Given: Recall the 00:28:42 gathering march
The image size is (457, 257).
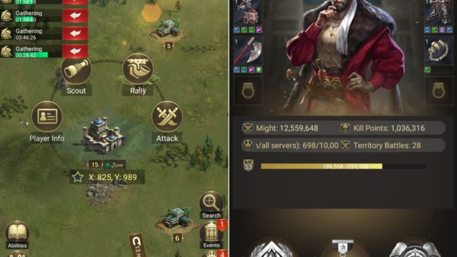Looking at the screenshot, I should (75, 51).
